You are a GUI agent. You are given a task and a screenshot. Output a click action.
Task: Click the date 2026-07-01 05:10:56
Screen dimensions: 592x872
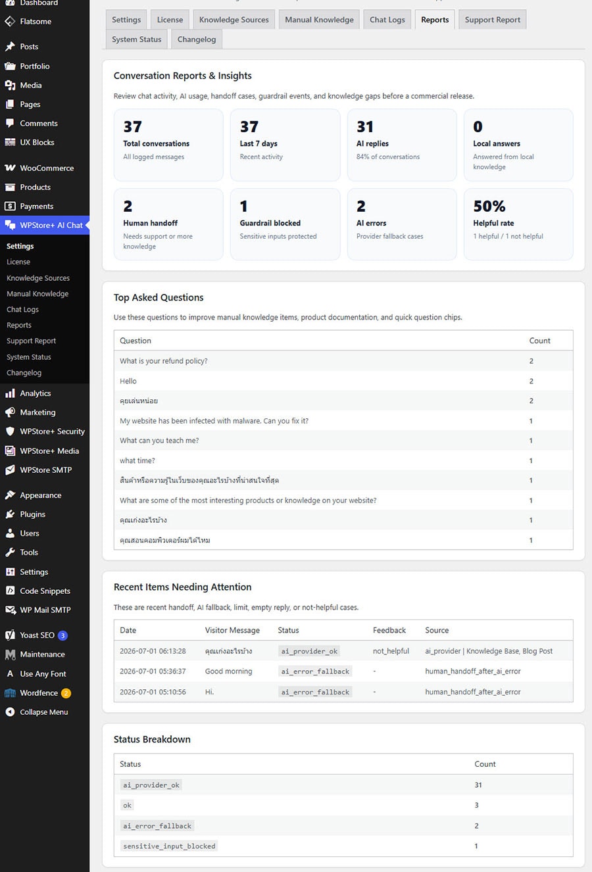click(153, 692)
